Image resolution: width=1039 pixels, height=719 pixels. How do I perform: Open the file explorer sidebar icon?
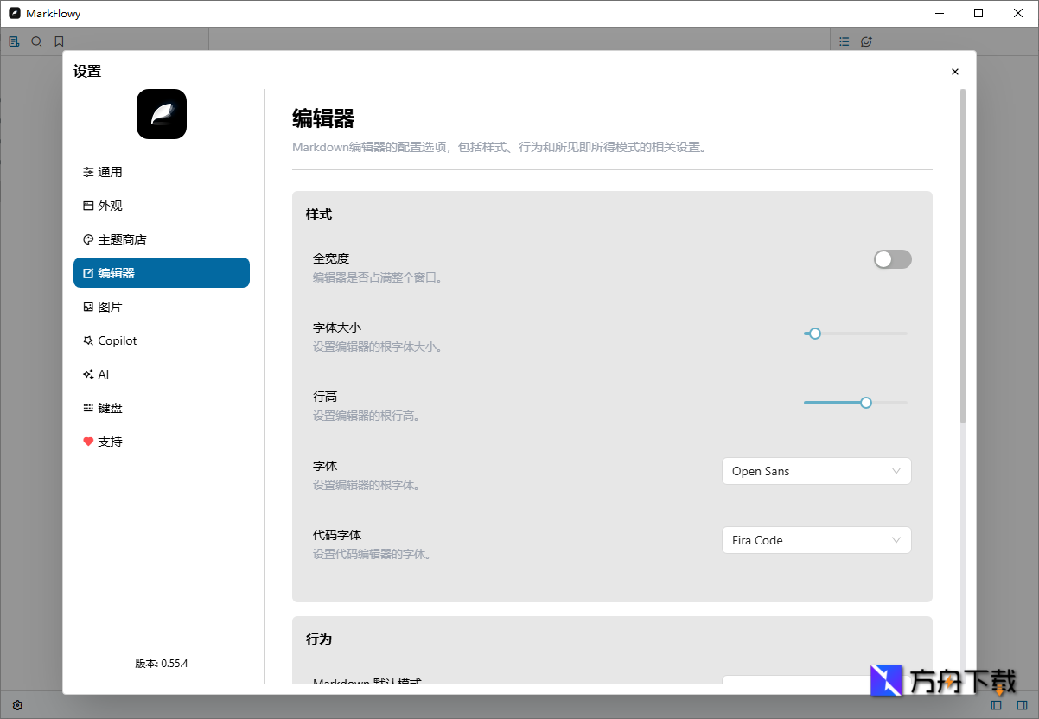point(13,41)
